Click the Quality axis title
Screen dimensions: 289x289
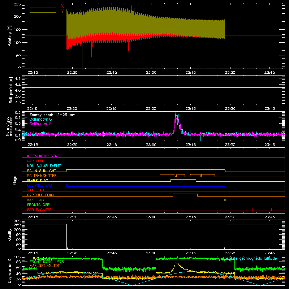pyautogui.click(x=10, y=234)
